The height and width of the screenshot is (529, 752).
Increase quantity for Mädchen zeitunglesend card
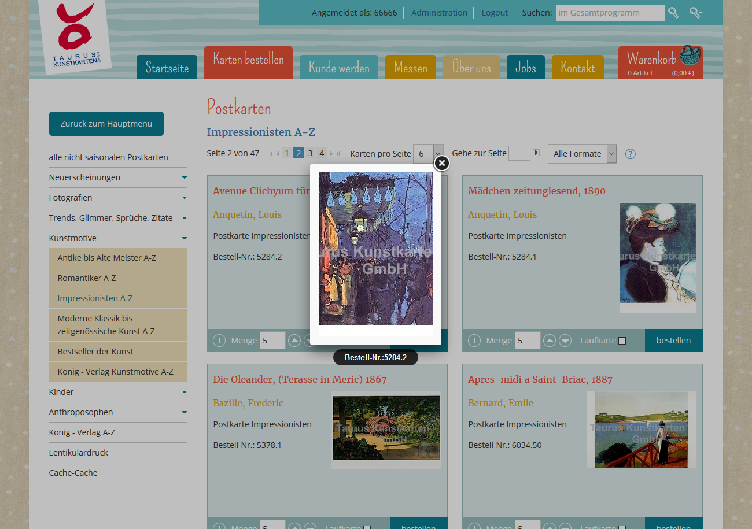point(550,341)
